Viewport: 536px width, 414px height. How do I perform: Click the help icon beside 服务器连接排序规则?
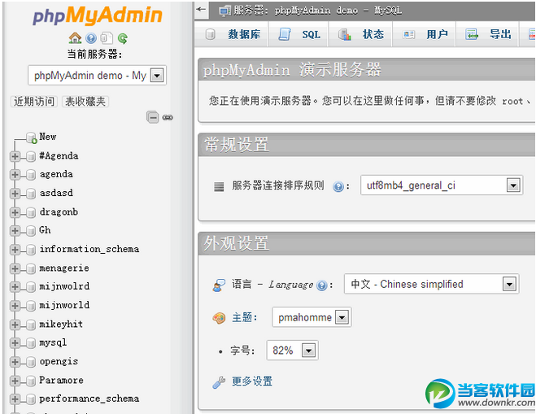[x=338, y=186]
